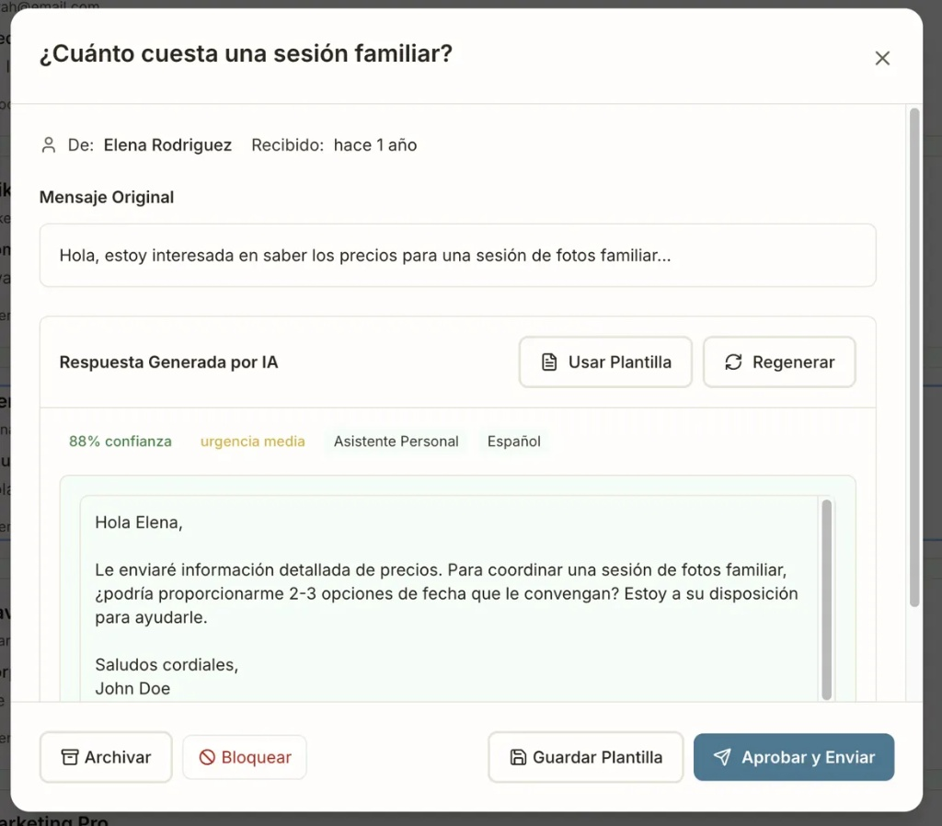942x826 pixels.
Task: Click the archive box icon on Archivar button
Action: click(x=72, y=757)
